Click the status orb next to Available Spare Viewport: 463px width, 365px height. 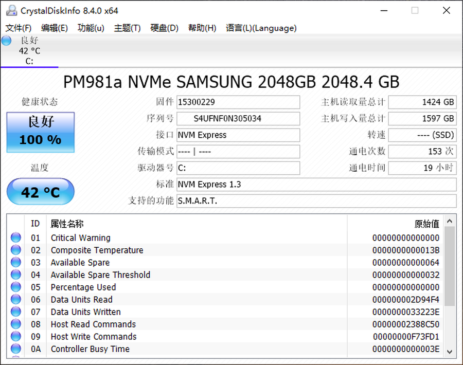[16, 262]
